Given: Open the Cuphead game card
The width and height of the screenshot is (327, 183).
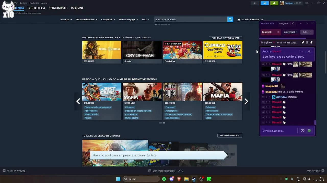Looking at the screenshot, I should click(x=223, y=52).
